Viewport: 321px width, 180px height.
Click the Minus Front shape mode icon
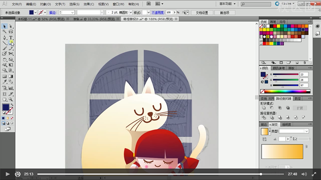272,108
